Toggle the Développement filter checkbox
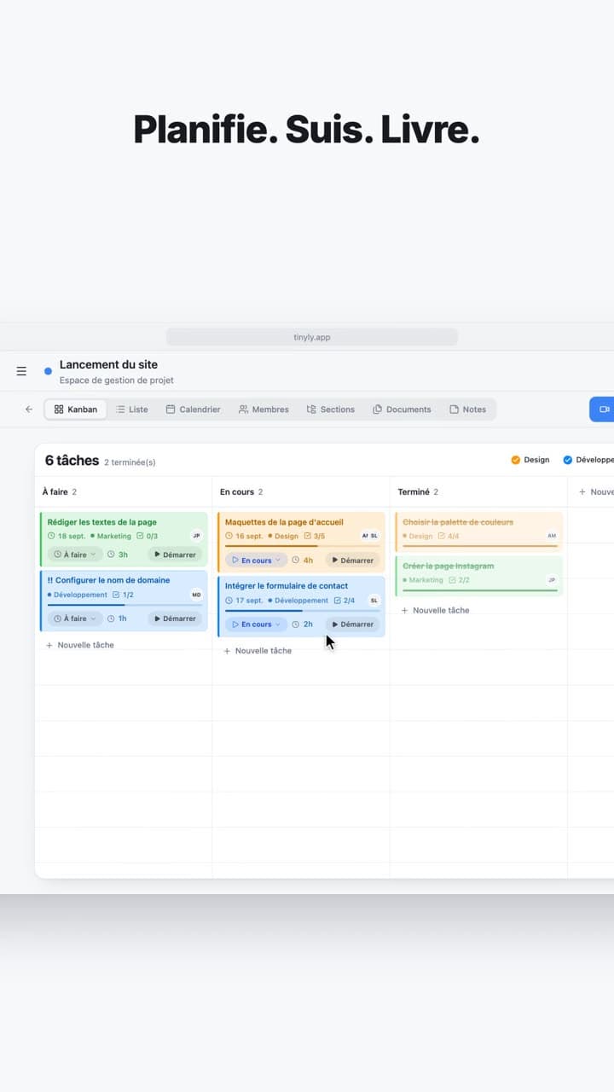The height and width of the screenshot is (1092, 614). click(567, 460)
